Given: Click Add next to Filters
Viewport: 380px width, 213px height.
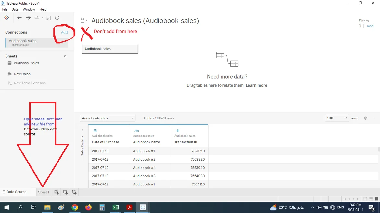Looking at the screenshot, I should [x=370, y=26].
